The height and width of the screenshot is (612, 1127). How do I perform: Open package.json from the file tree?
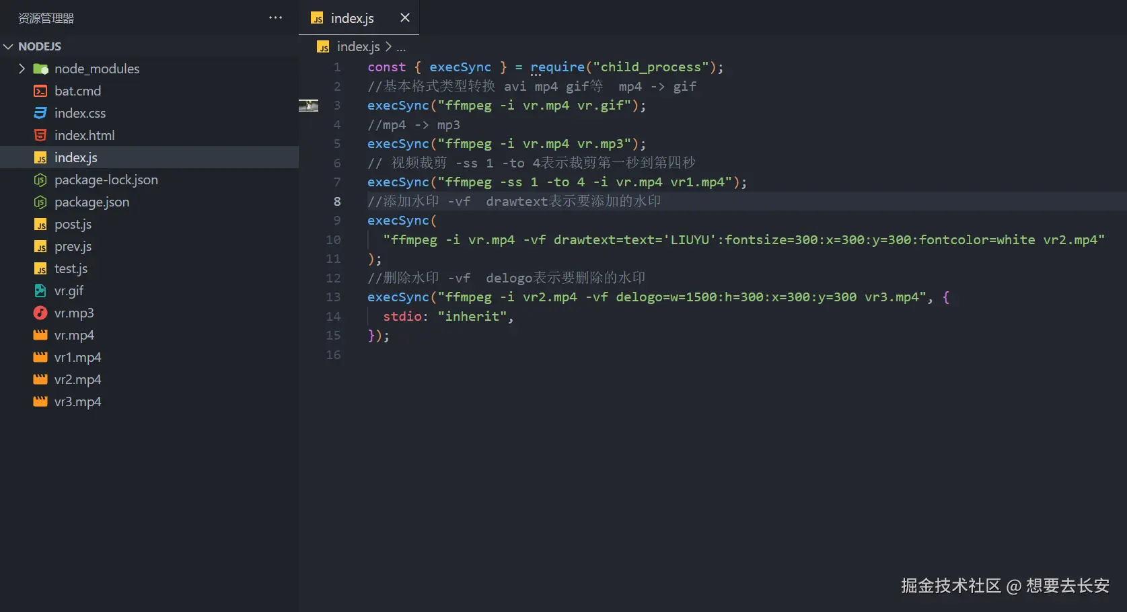92,202
